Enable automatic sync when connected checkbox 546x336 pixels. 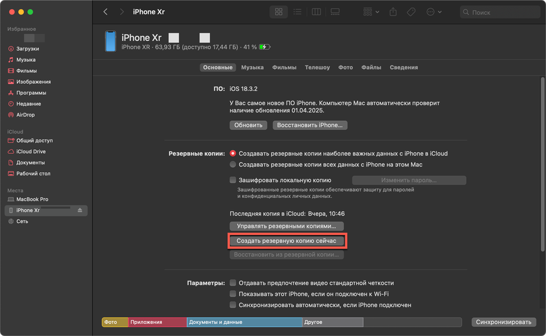pos(233,305)
